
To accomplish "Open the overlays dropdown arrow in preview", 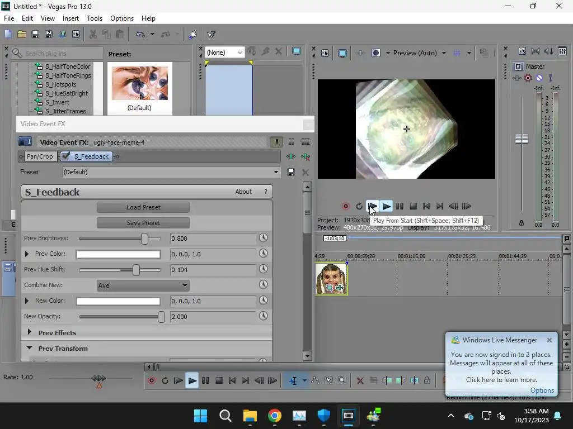I will point(469,53).
